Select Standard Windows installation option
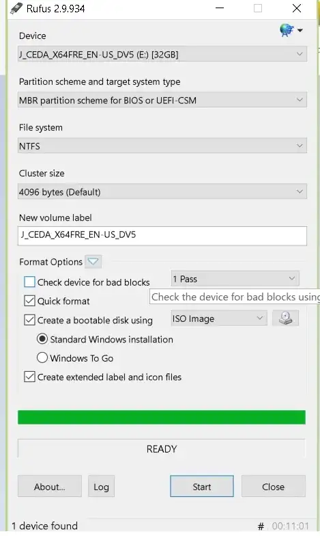 pos(42,339)
